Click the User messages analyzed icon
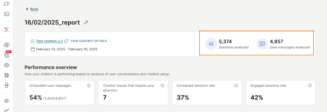The width and height of the screenshot is (327, 112). pos(262,44)
